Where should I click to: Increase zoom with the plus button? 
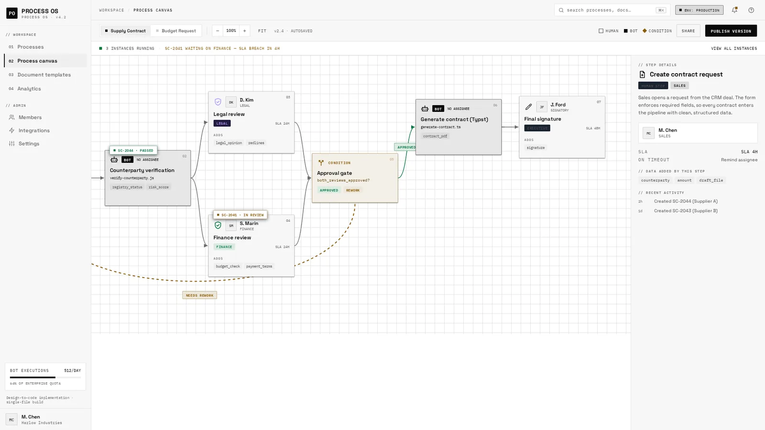pyautogui.click(x=245, y=31)
